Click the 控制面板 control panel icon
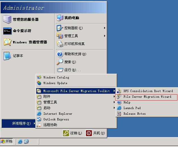 60,28
